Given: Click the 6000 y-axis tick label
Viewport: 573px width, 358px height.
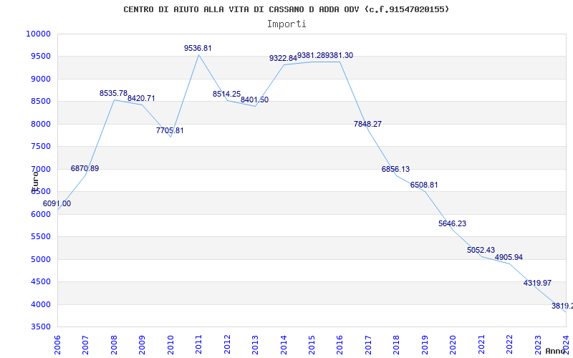Looking at the screenshot, I should 40,214.
